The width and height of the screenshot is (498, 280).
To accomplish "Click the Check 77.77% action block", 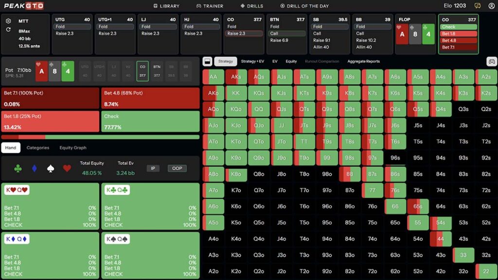I will tap(151, 122).
